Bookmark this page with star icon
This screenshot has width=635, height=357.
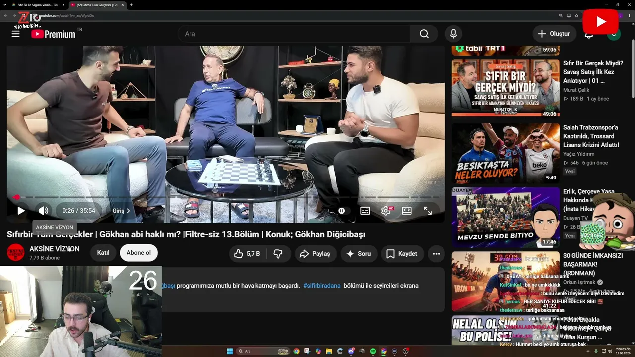(576, 15)
